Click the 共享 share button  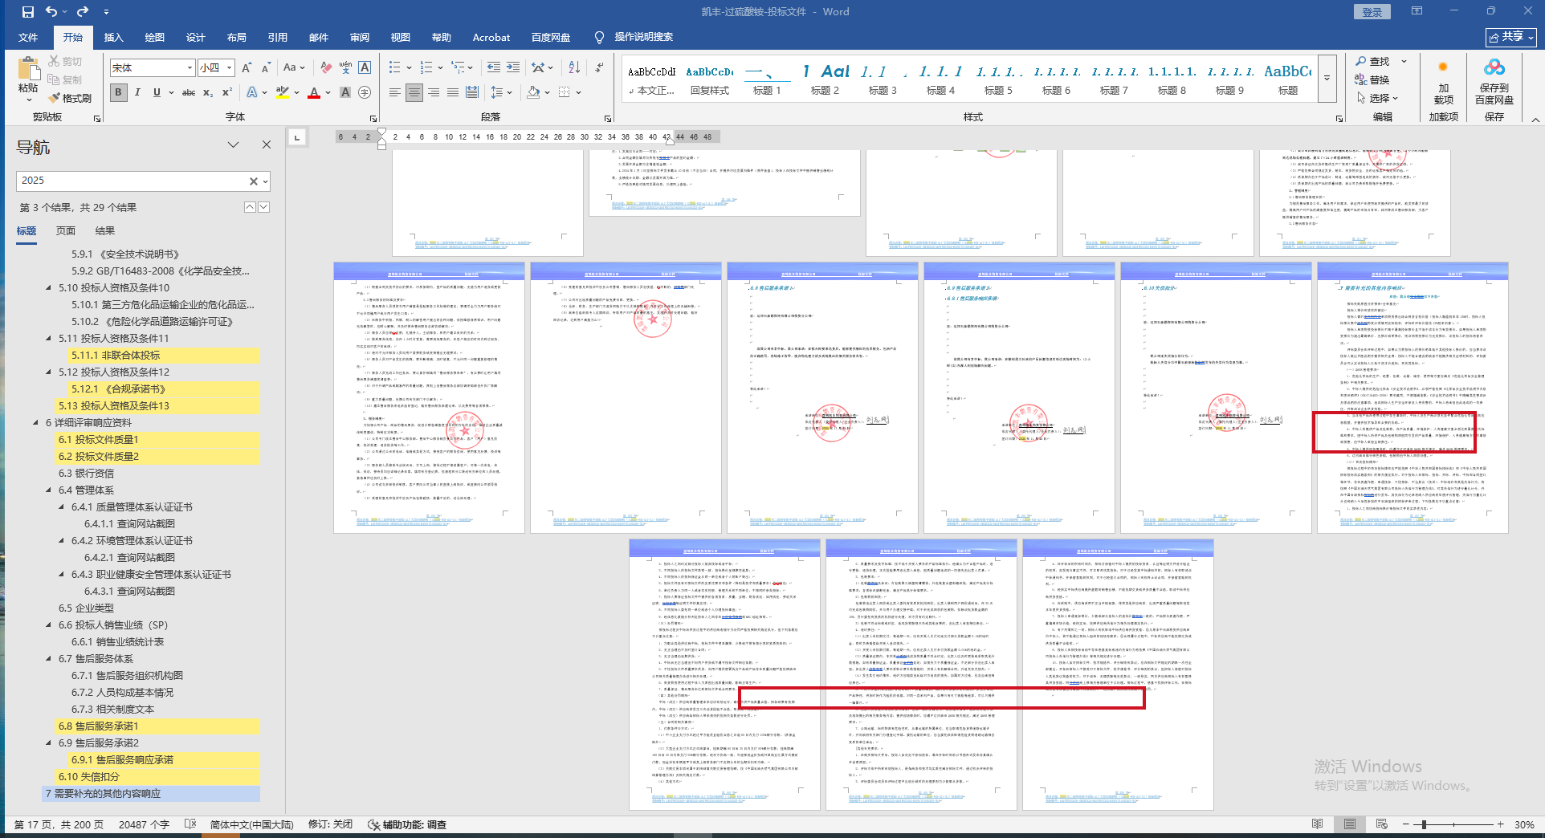coord(1510,37)
